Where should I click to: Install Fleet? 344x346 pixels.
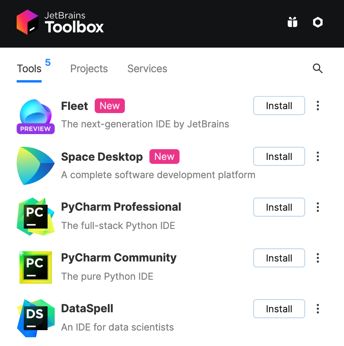(x=279, y=106)
